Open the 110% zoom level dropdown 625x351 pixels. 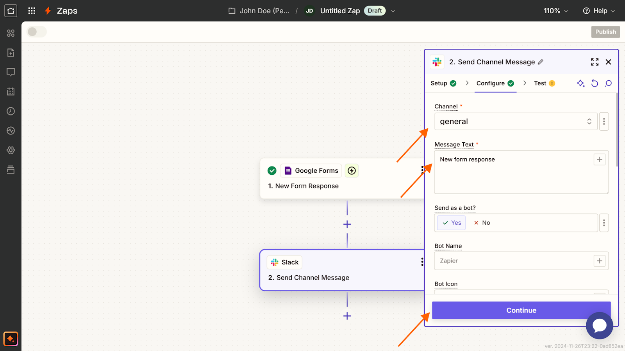[x=556, y=11]
